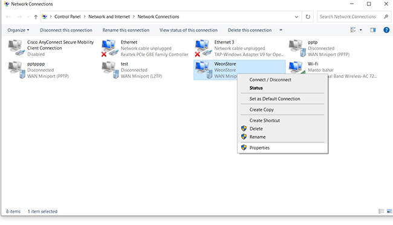
Task: Click the shield icon next to Delete
Action: point(244,128)
